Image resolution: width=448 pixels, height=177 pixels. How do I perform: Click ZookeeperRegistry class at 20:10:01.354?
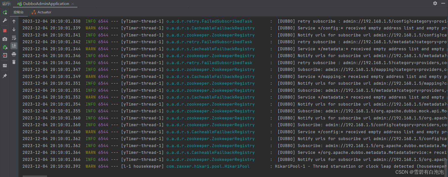(x=210, y=104)
